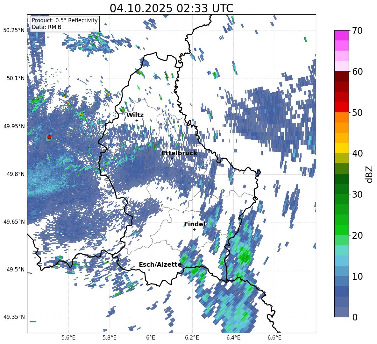
Task: Click the 49.95°N latitude label
Action: 14,126
